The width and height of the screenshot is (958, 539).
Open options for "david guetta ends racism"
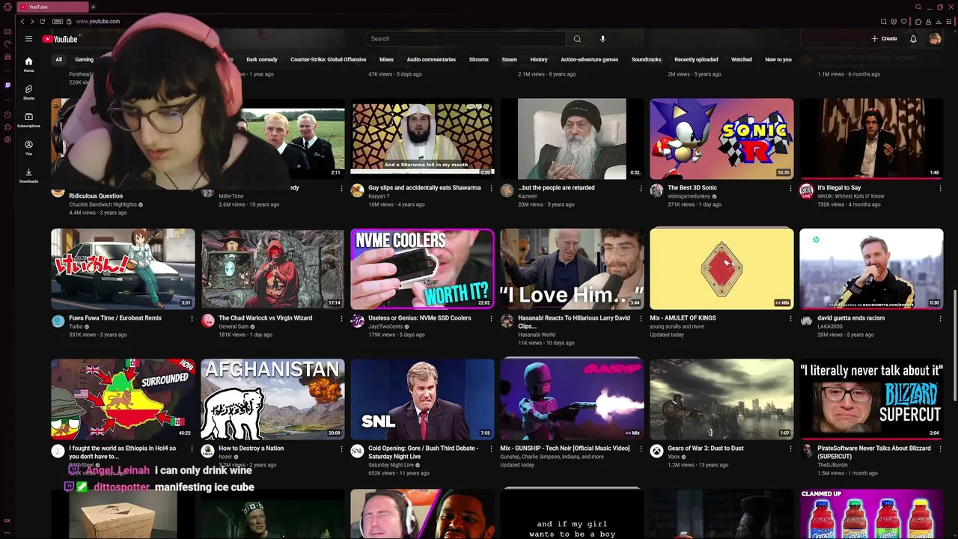(x=940, y=319)
